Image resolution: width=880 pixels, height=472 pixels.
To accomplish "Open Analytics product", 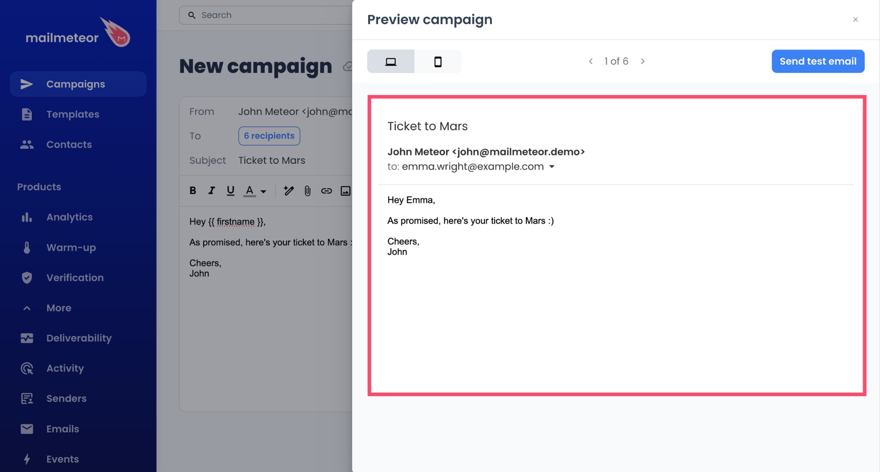I will point(69,217).
